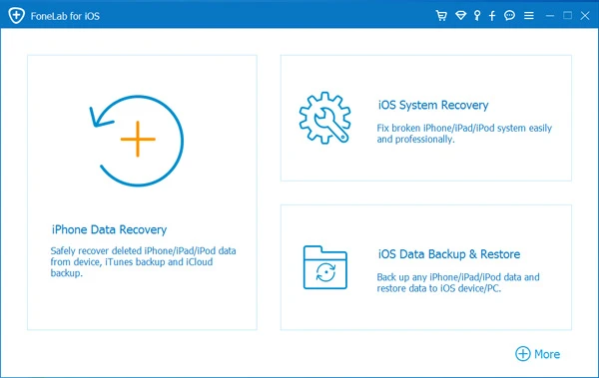Click the FoneLab shield logo icon
This screenshot has width=599, height=378.
[x=16, y=16]
